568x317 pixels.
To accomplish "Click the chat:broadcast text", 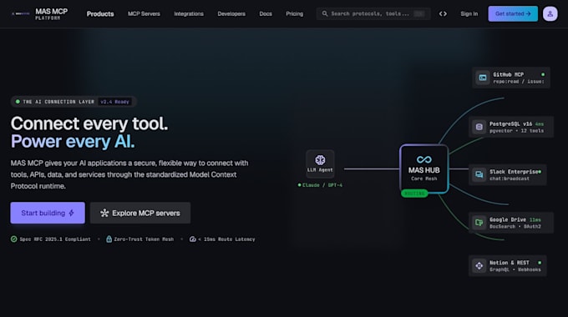I will pyautogui.click(x=510, y=179).
